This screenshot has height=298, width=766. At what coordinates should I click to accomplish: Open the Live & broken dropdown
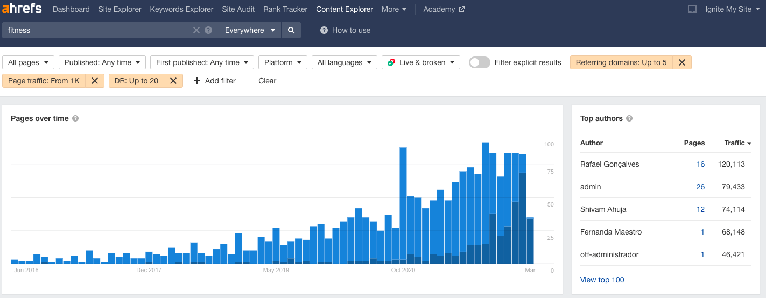pyautogui.click(x=421, y=62)
